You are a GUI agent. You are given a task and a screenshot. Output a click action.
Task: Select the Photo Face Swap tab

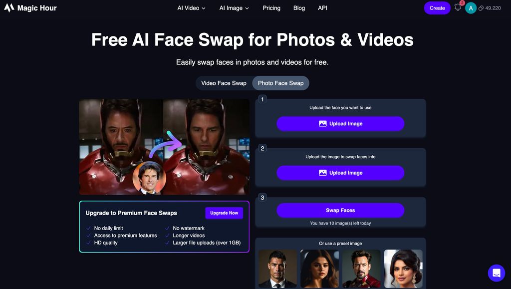pyautogui.click(x=280, y=83)
